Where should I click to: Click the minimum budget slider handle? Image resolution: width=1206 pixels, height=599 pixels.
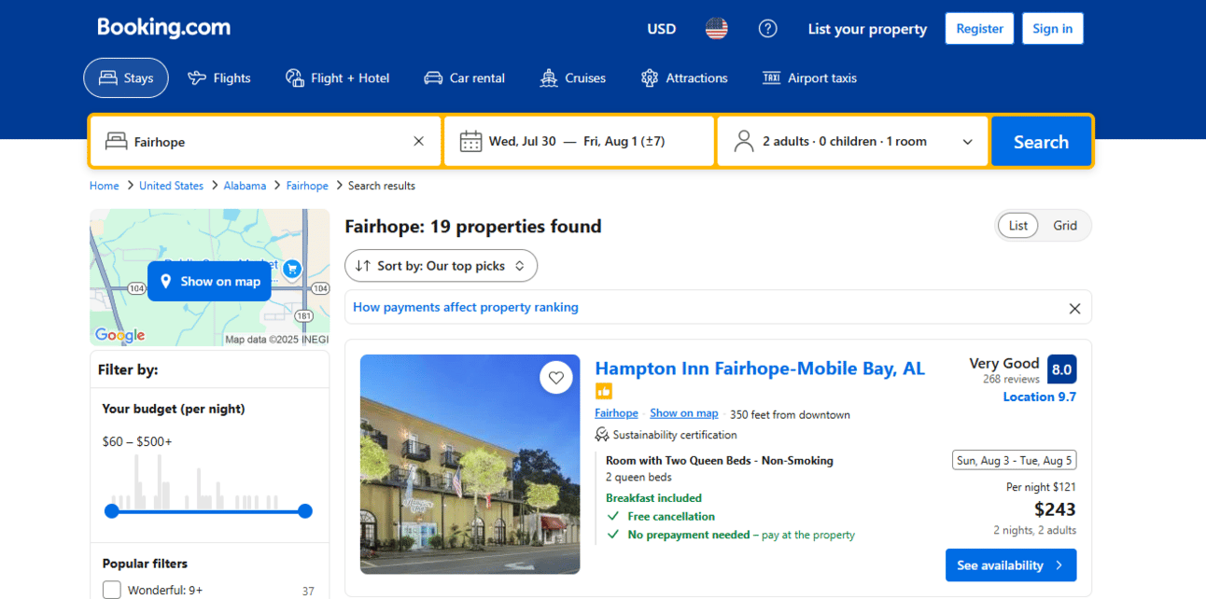[112, 511]
